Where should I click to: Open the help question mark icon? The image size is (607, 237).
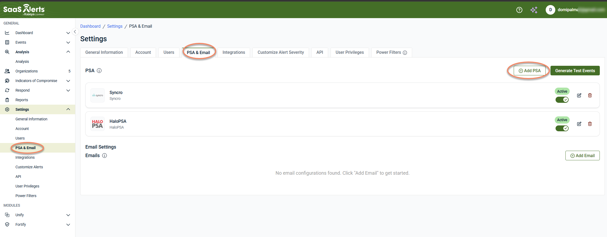(x=519, y=10)
